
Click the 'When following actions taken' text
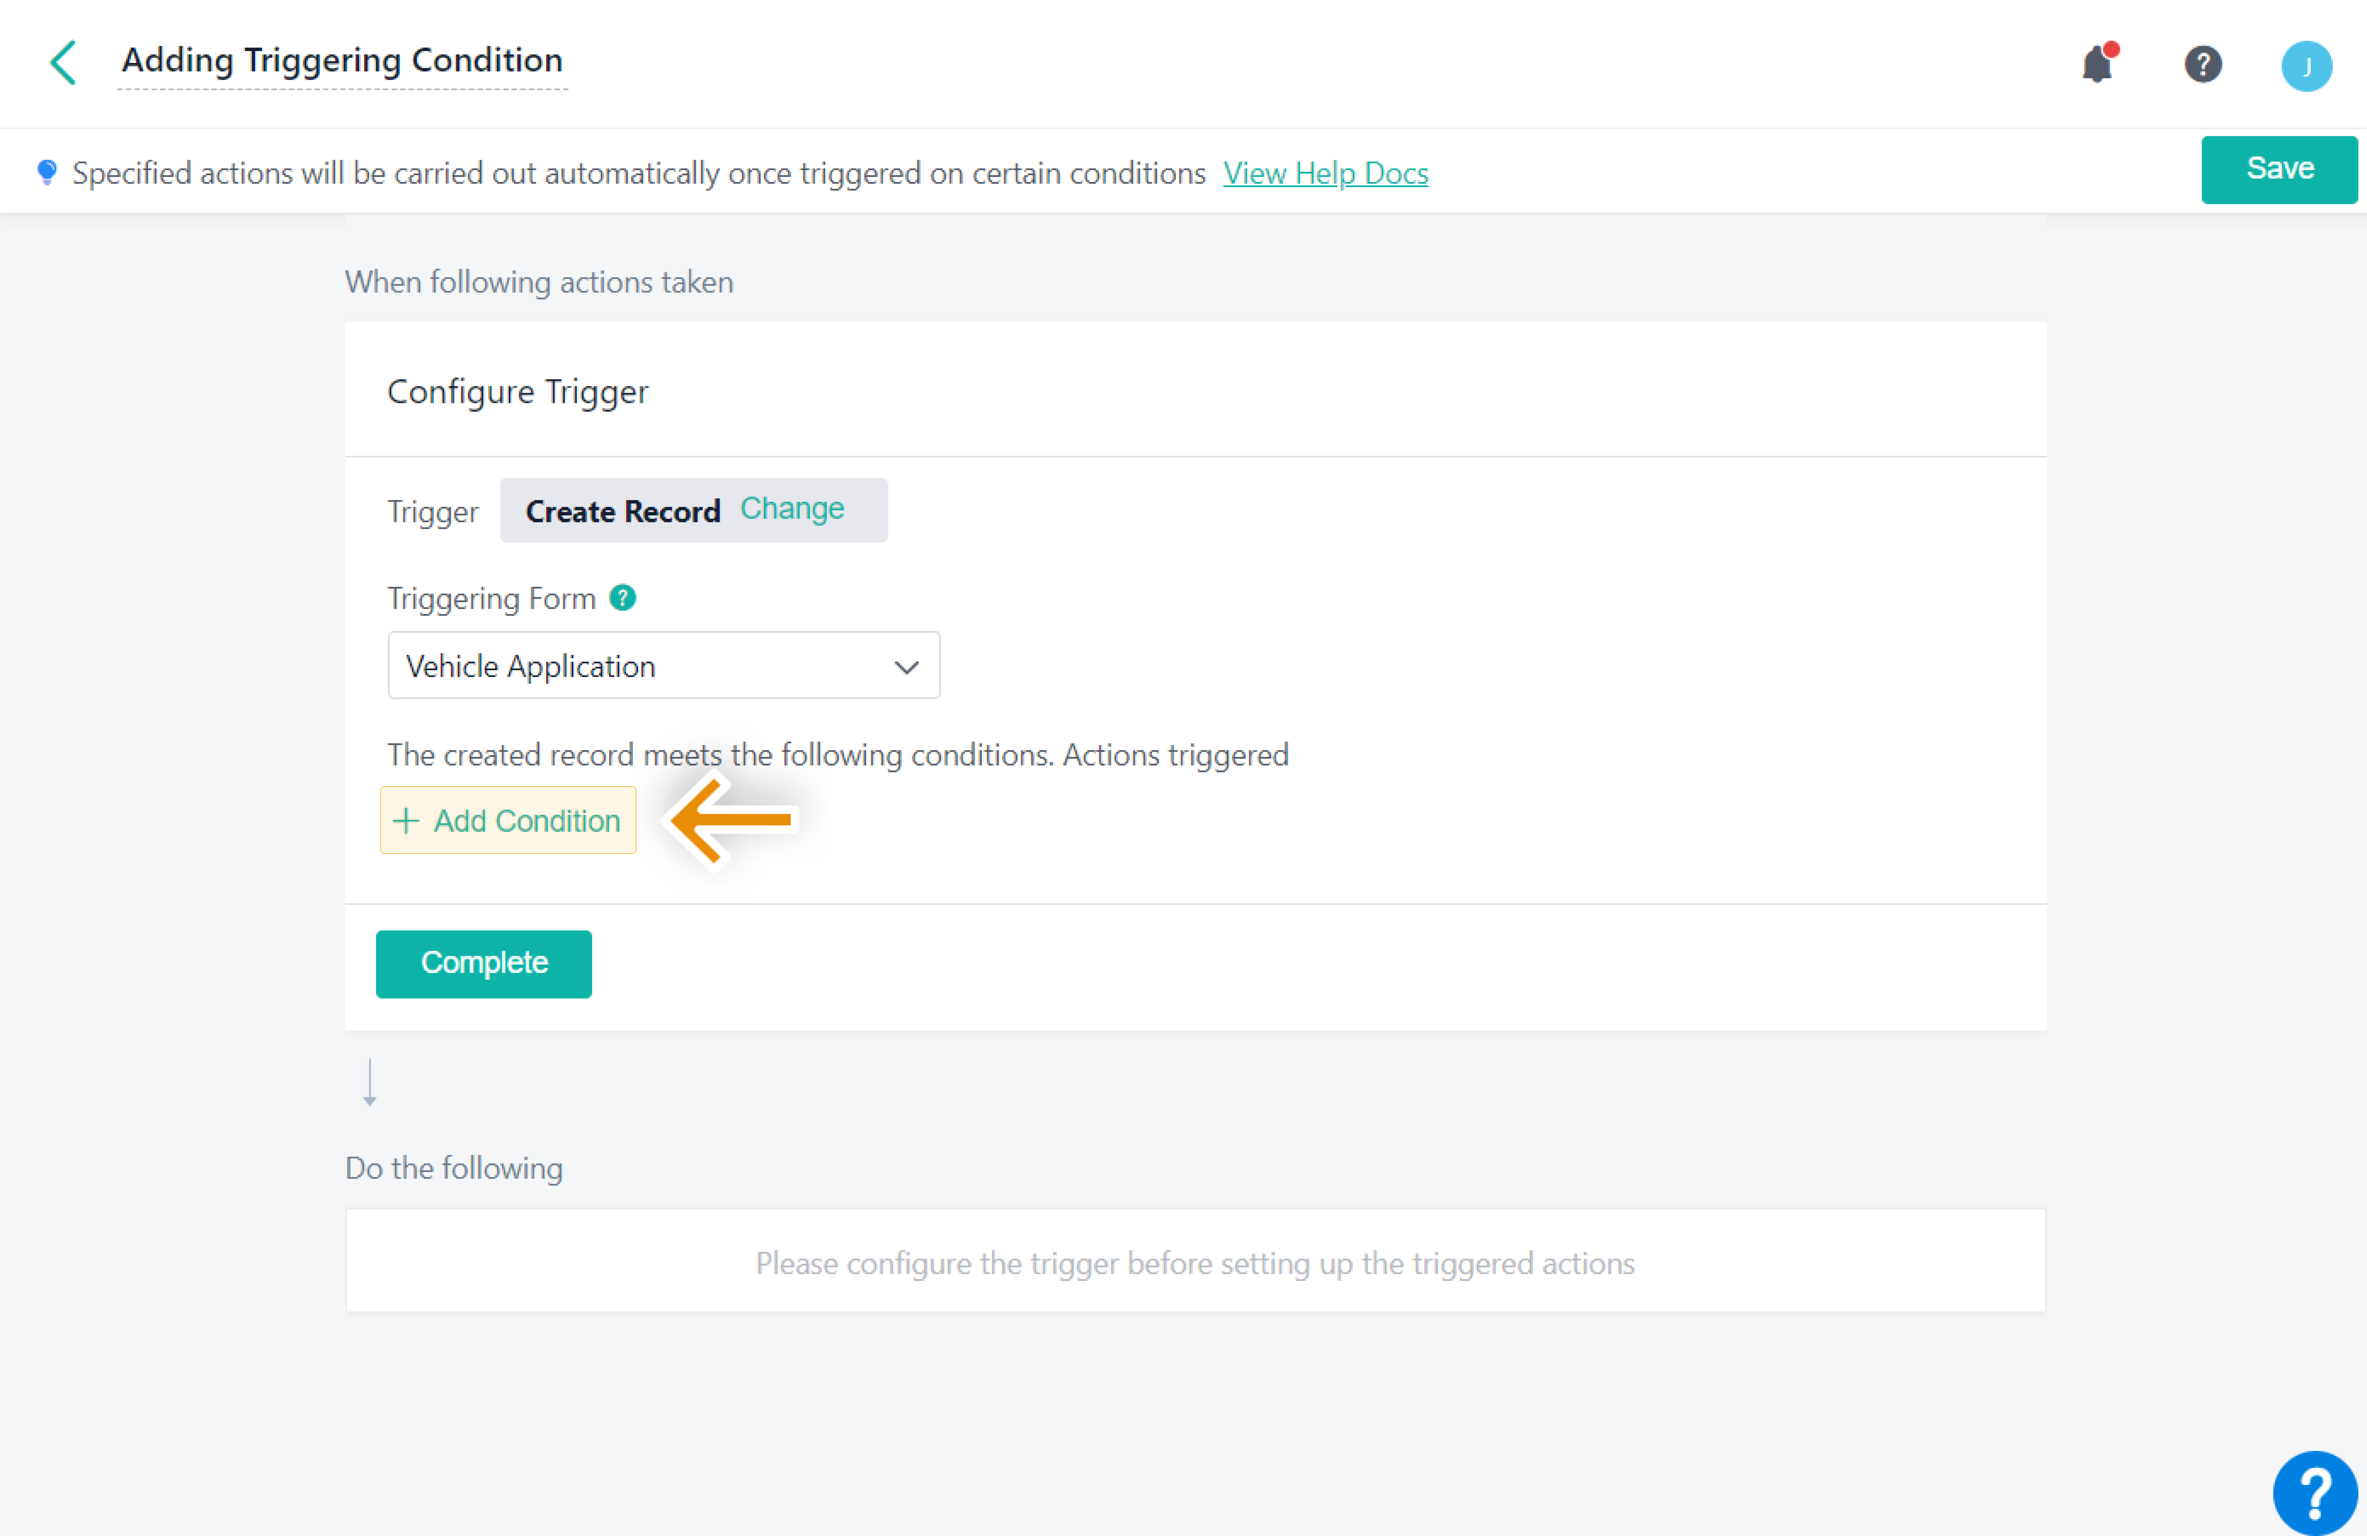[539, 283]
